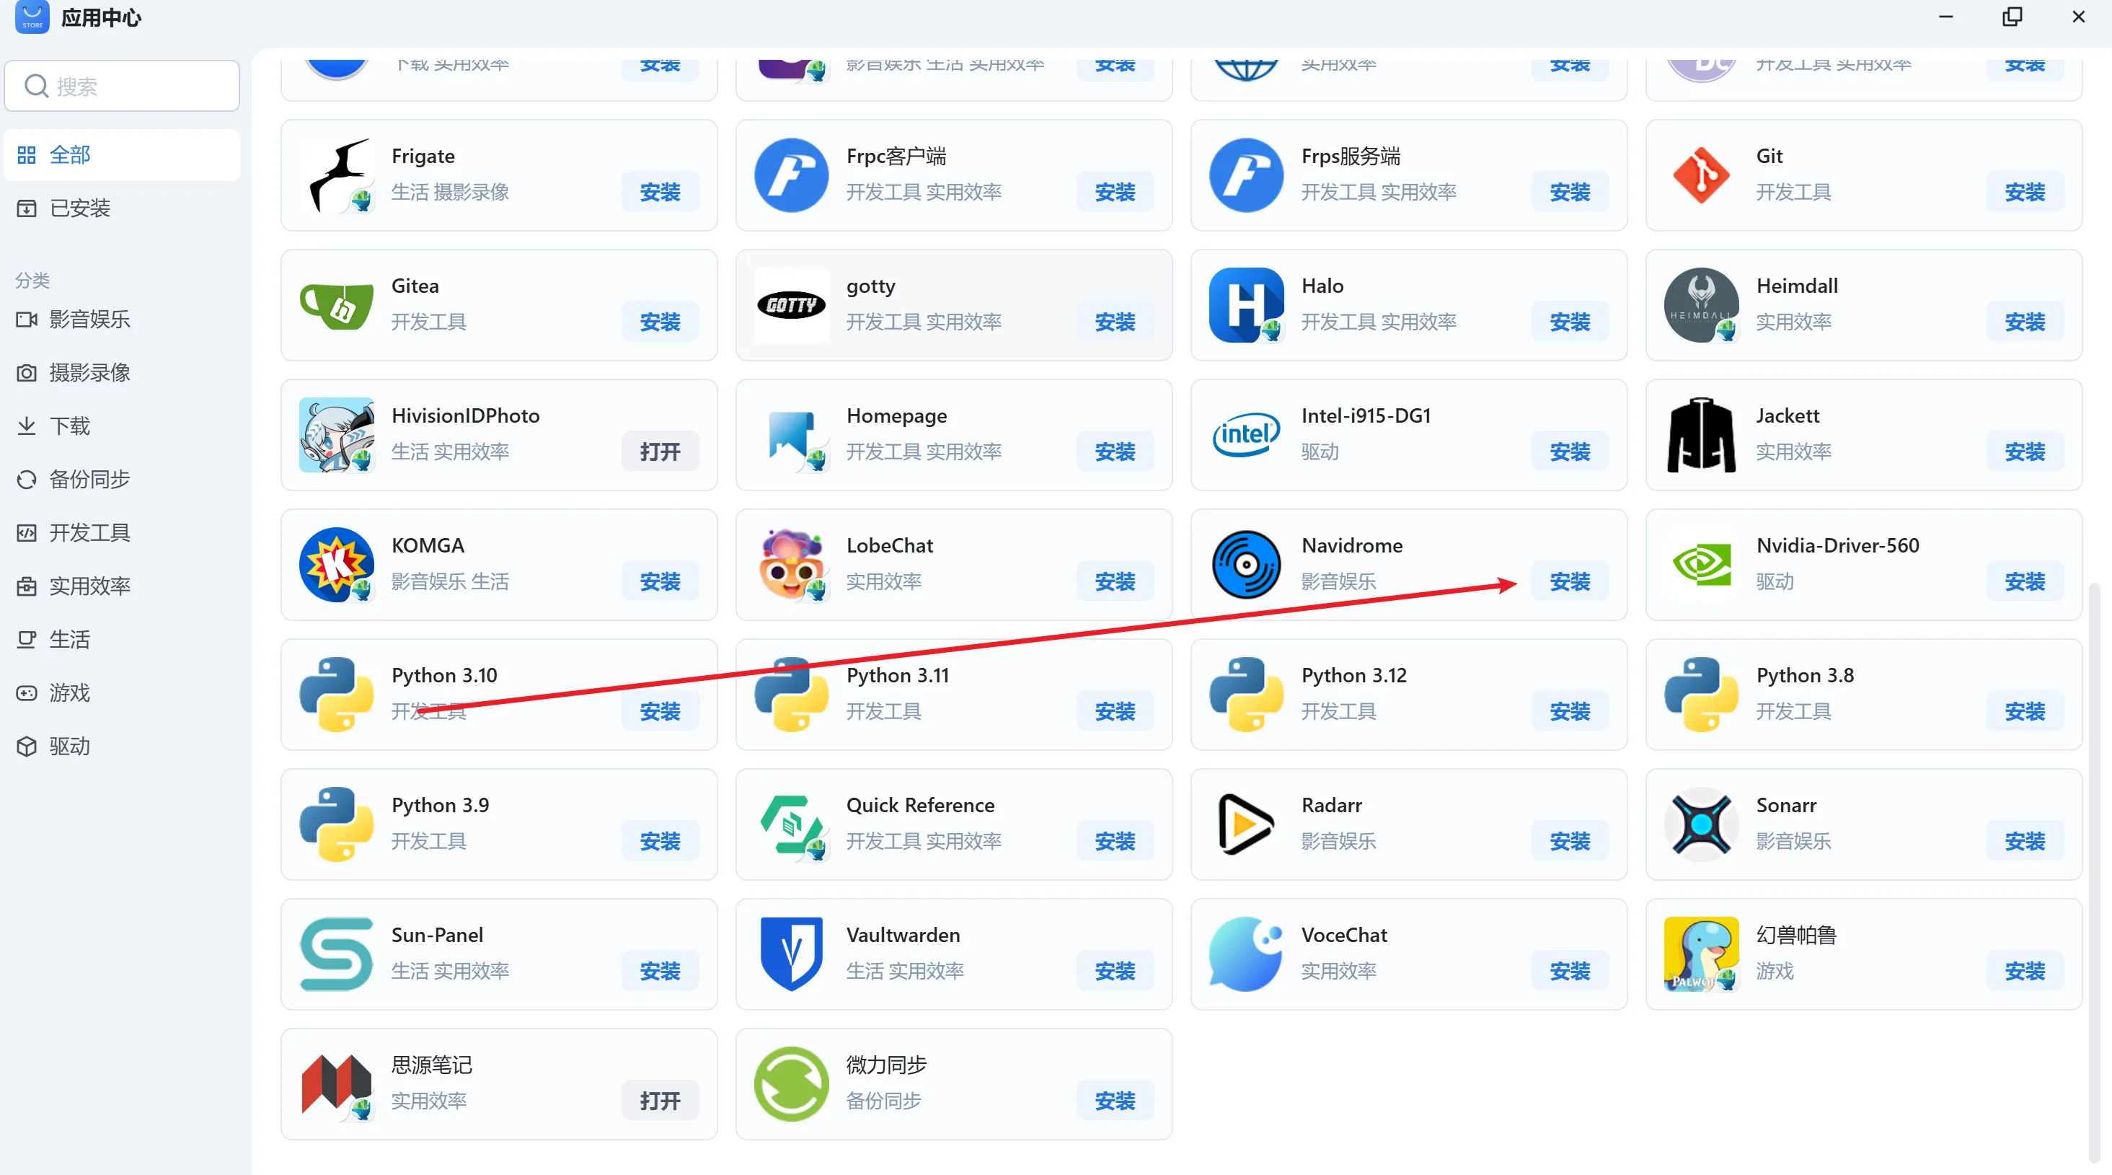The height and width of the screenshot is (1175, 2112).
Task: Click the Radarr play icon
Action: [1246, 824]
